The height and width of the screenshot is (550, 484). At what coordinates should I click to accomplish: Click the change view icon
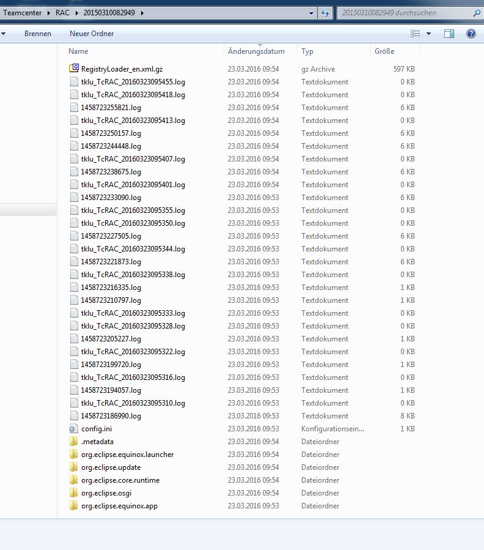416,34
